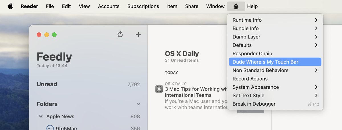
Task: Click the OS X Daily article icon
Action: pyautogui.click(x=159, y=89)
